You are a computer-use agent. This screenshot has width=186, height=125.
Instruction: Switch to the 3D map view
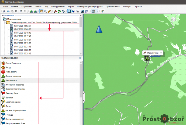(x=73, y=11)
